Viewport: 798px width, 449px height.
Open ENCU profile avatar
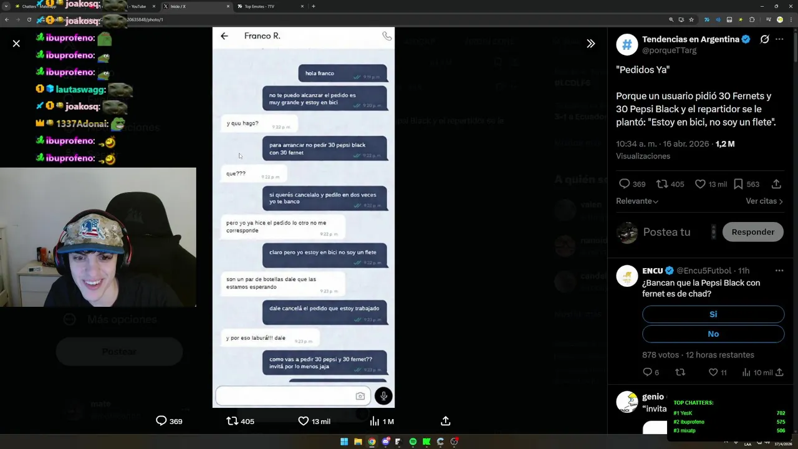tap(627, 276)
